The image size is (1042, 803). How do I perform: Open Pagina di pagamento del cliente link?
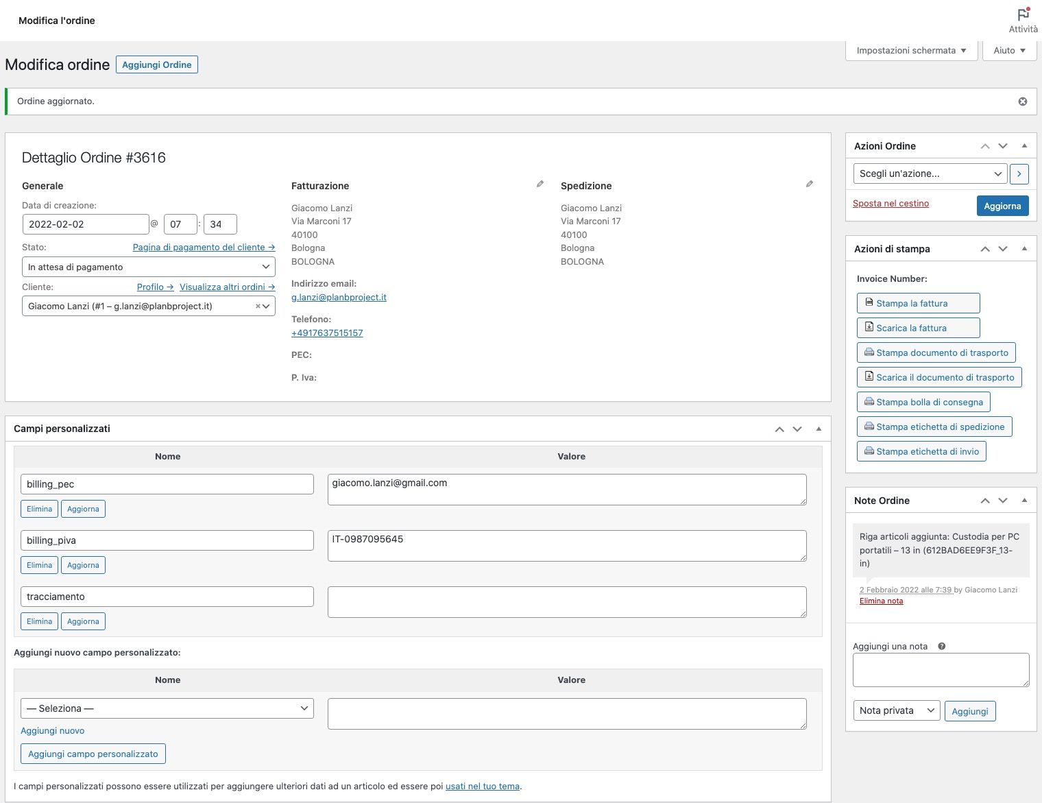[204, 248]
